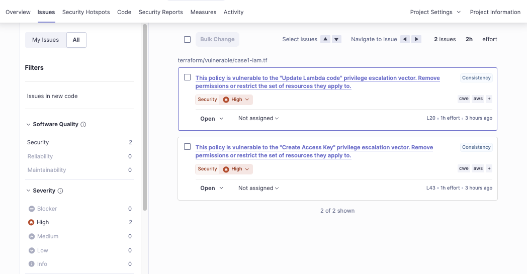Click the filters sidebar scrollbar
Image resolution: width=527 pixels, height=274 pixels.
145,117
